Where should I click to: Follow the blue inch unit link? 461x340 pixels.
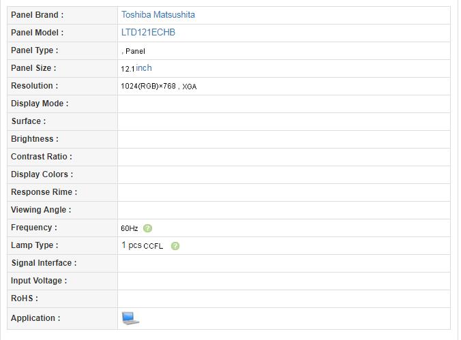144,68
